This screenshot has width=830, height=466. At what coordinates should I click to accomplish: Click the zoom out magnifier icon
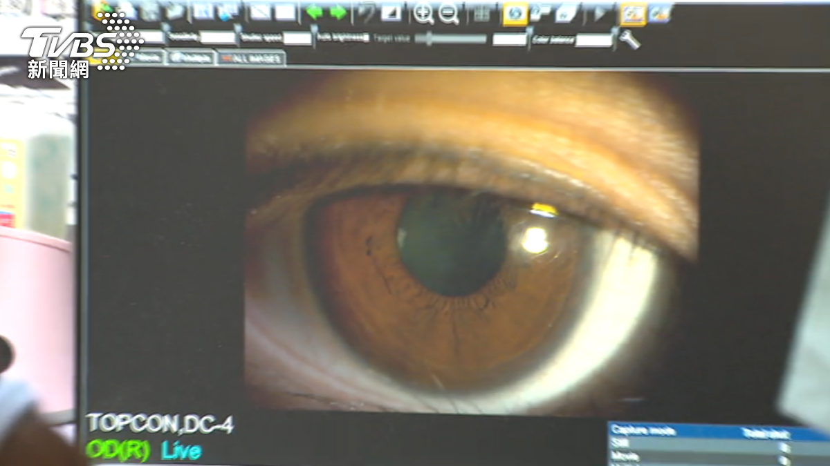tap(448, 13)
